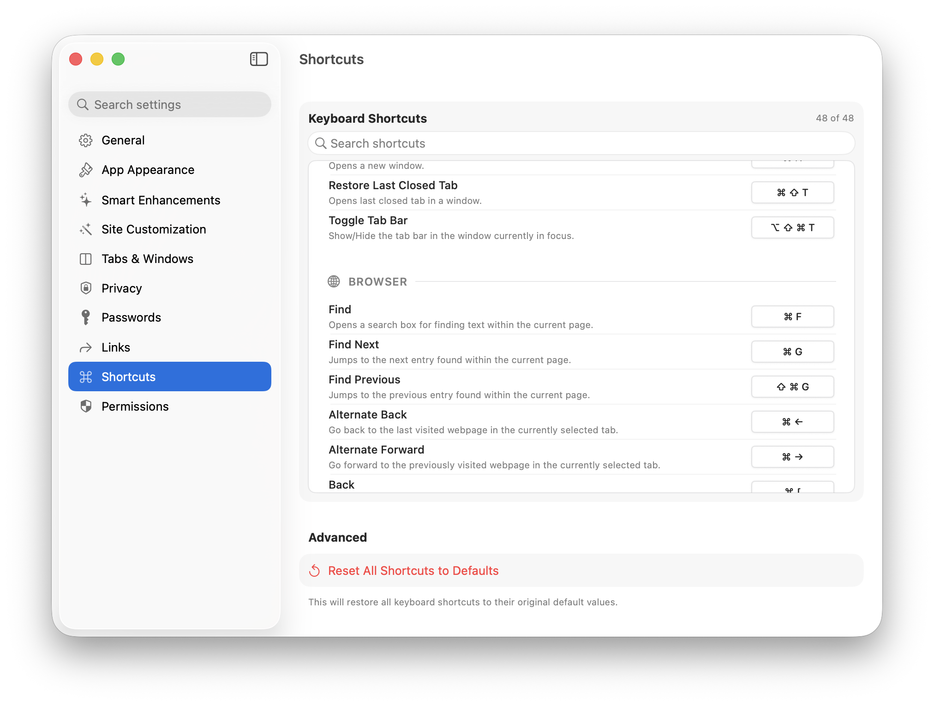Click the Passwords key icon
Screen dimensions: 934x705
pos(86,317)
